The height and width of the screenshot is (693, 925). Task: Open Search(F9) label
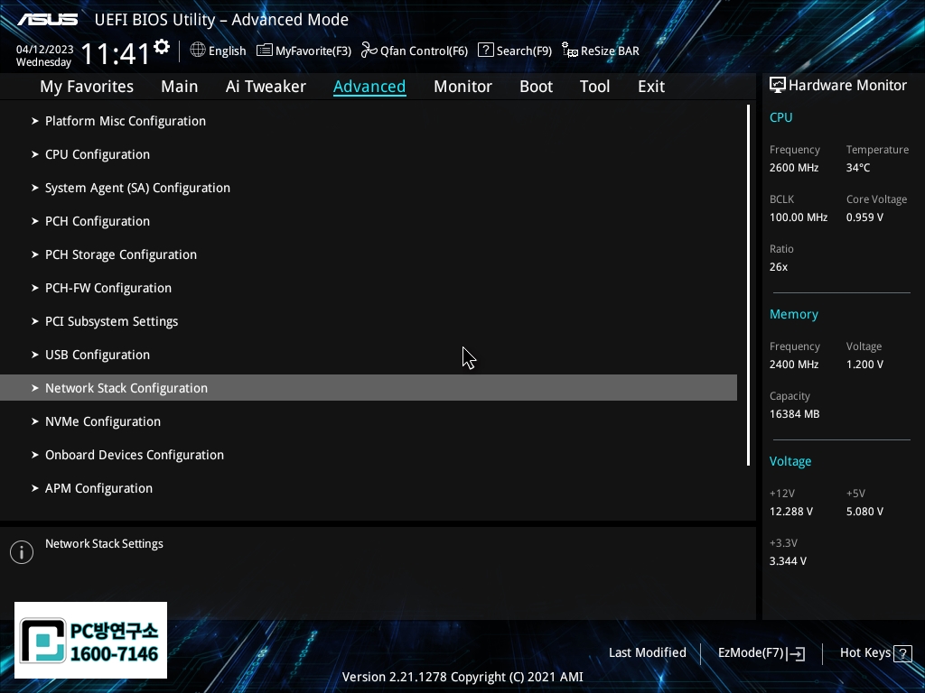[524, 51]
